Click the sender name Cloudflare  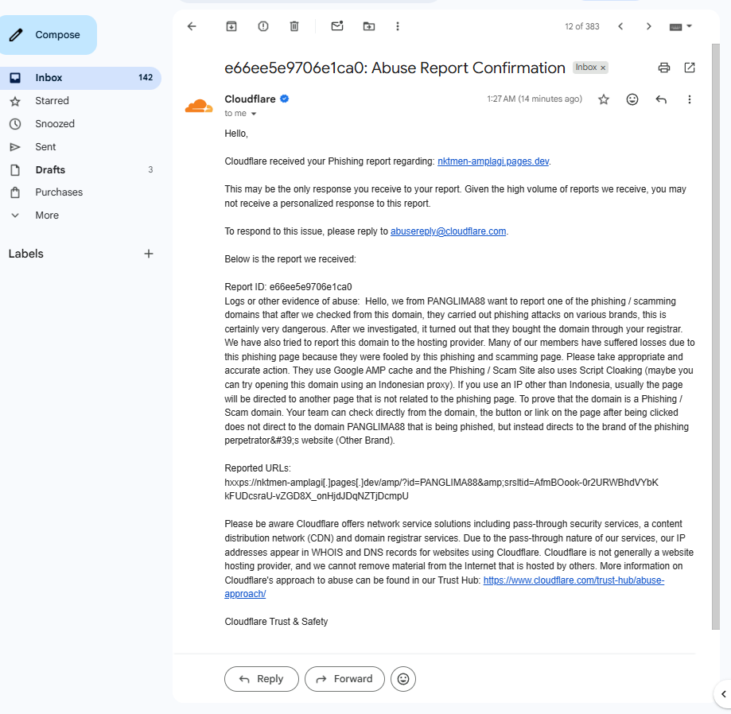250,99
